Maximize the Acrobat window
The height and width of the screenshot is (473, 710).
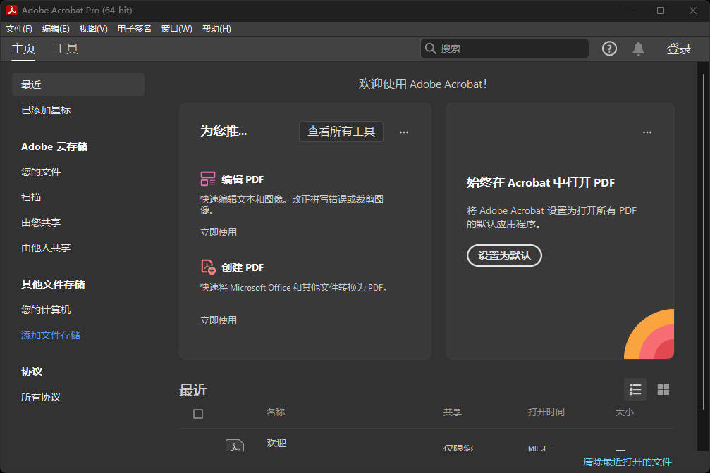[x=661, y=11]
